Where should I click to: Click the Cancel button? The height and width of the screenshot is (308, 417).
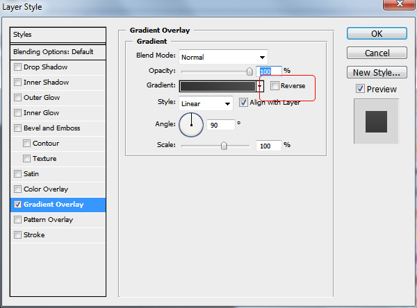(x=377, y=53)
